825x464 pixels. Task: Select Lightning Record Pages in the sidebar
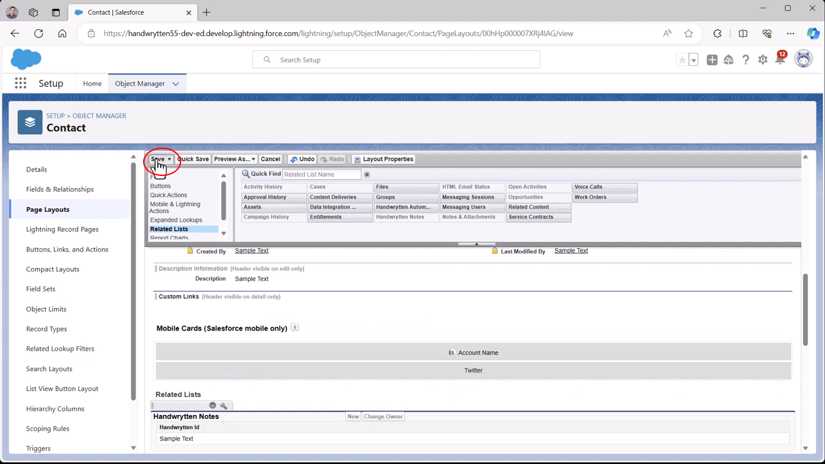pos(62,229)
